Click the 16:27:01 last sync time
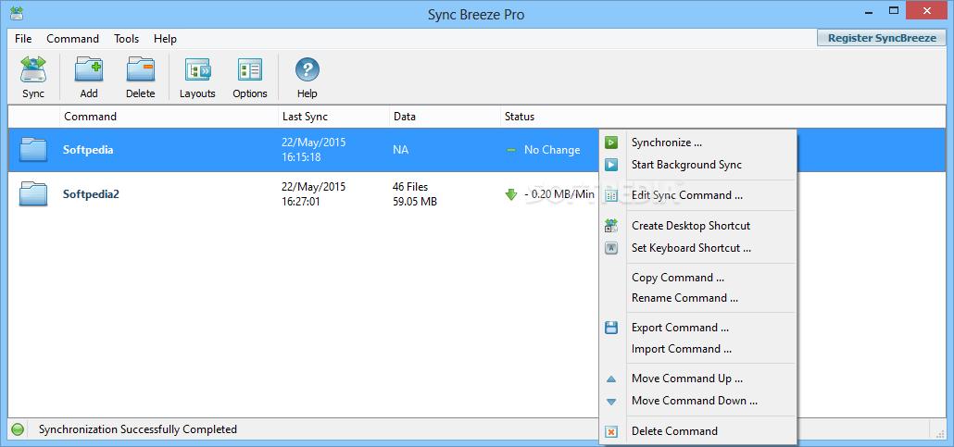 301,202
